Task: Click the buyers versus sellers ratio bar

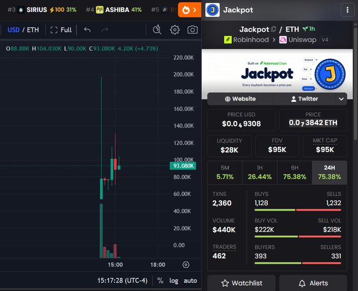Action: [298, 263]
